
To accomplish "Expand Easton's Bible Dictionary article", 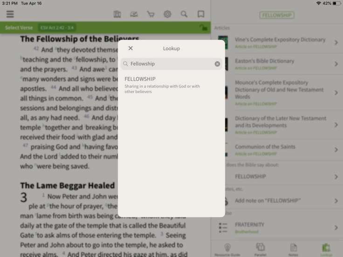I will [336, 64].
